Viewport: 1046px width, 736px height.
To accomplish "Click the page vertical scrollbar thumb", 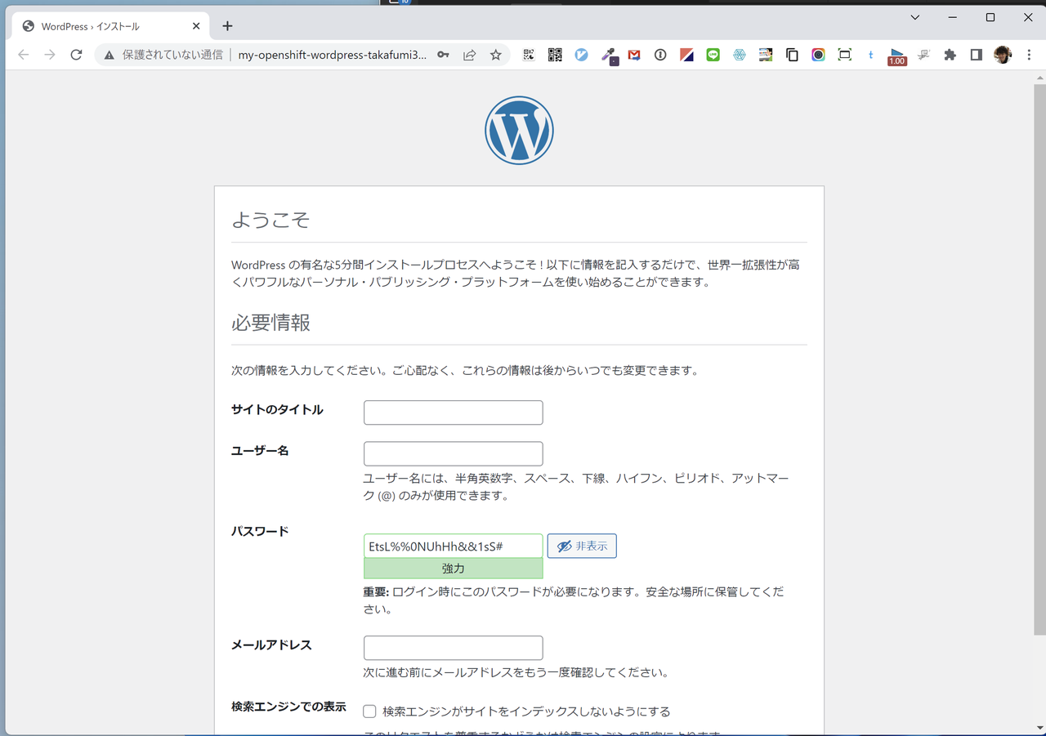I will tap(1039, 359).
